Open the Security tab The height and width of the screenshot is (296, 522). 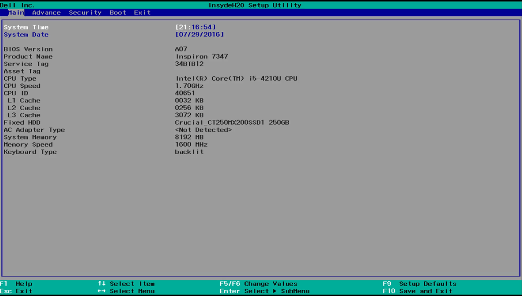pyautogui.click(x=85, y=13)
